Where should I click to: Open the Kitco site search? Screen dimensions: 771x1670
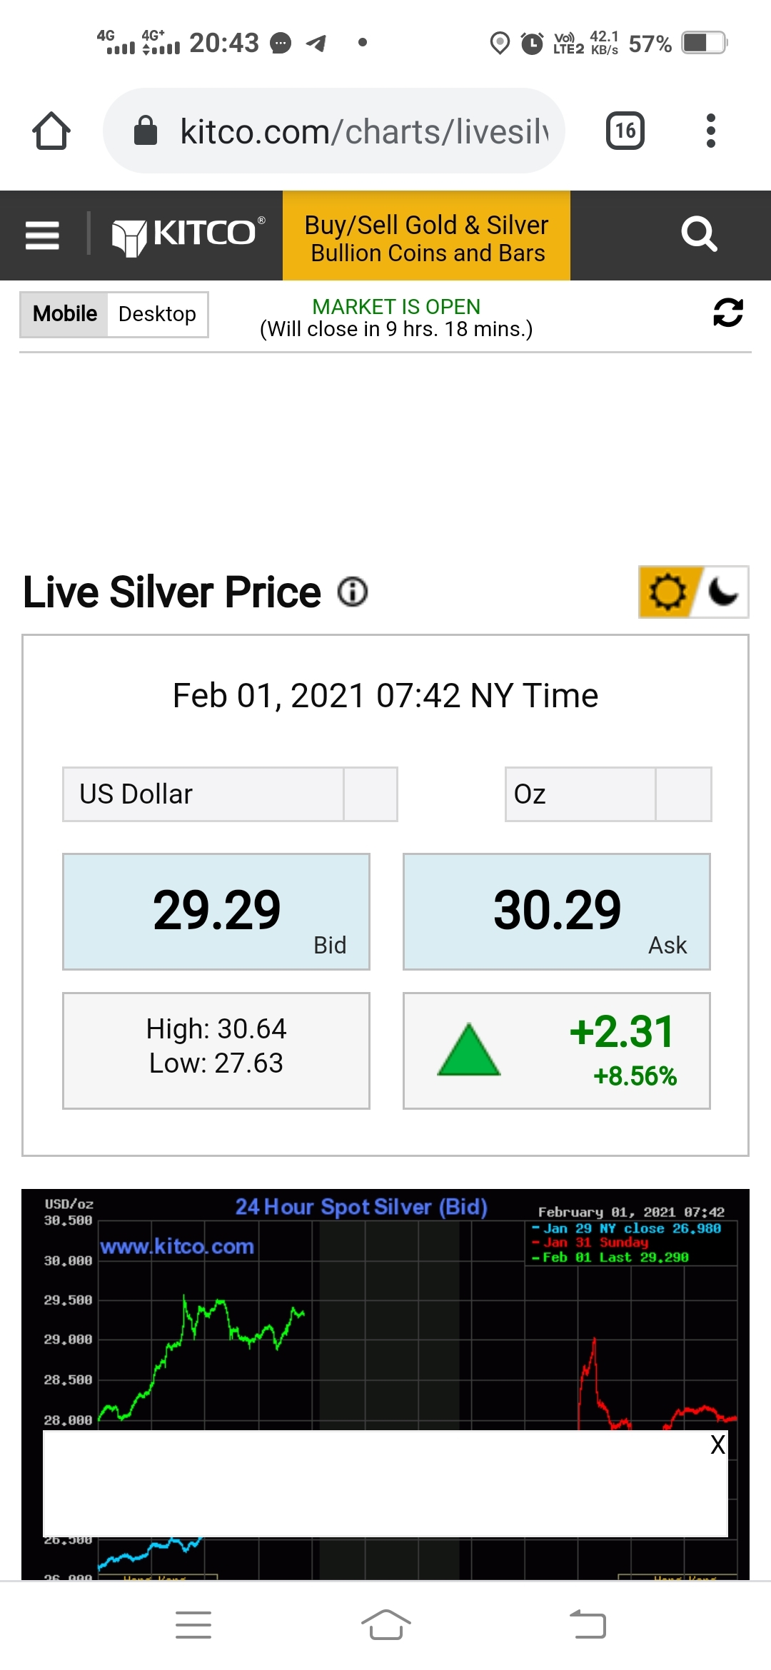699,234
